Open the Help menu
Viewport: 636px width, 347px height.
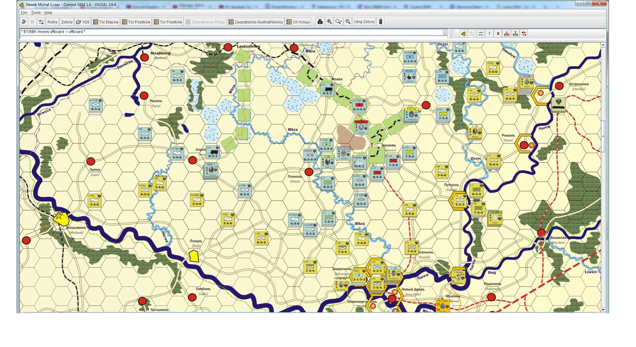48,12
